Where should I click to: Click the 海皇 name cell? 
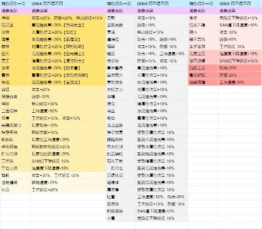coord(15,40)
